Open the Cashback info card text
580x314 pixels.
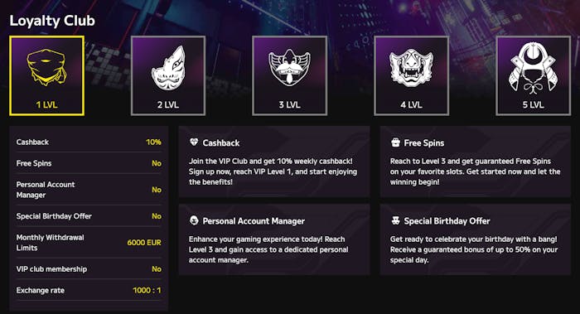pos(273,171)
